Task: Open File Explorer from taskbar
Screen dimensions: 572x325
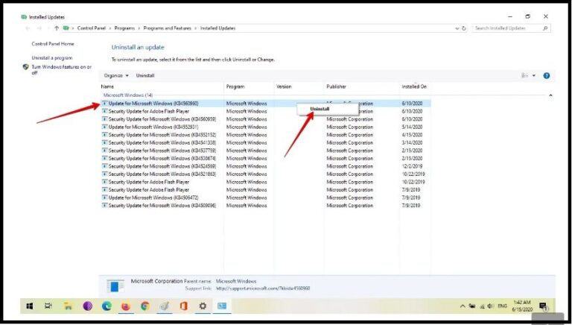Action: point(68,306)
